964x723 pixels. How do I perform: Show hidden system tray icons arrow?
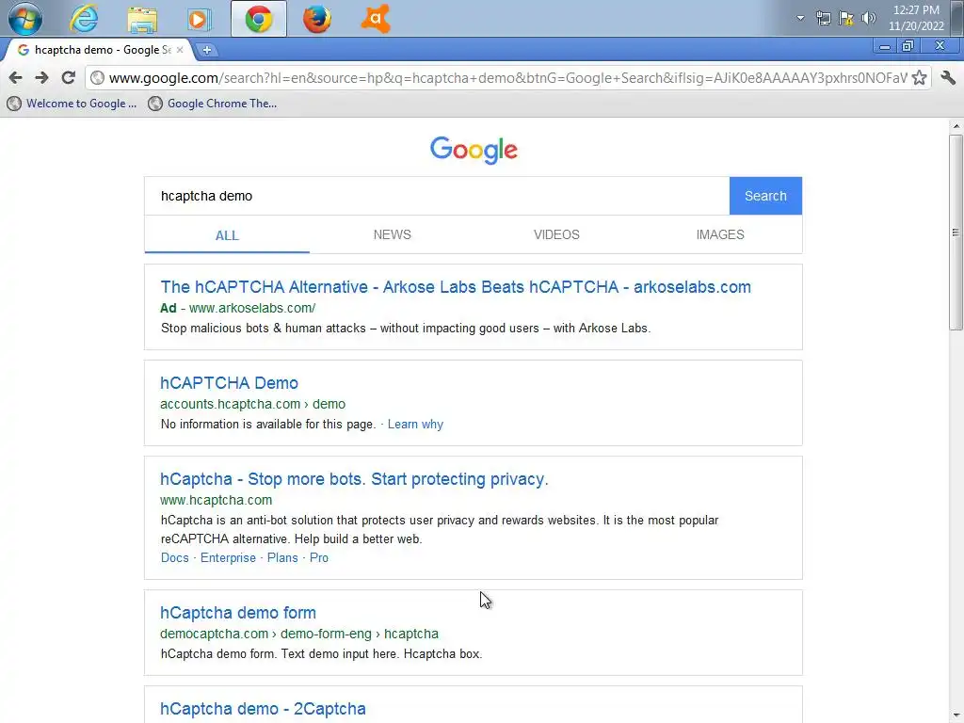pyautogui.click(x=800, y=18)
